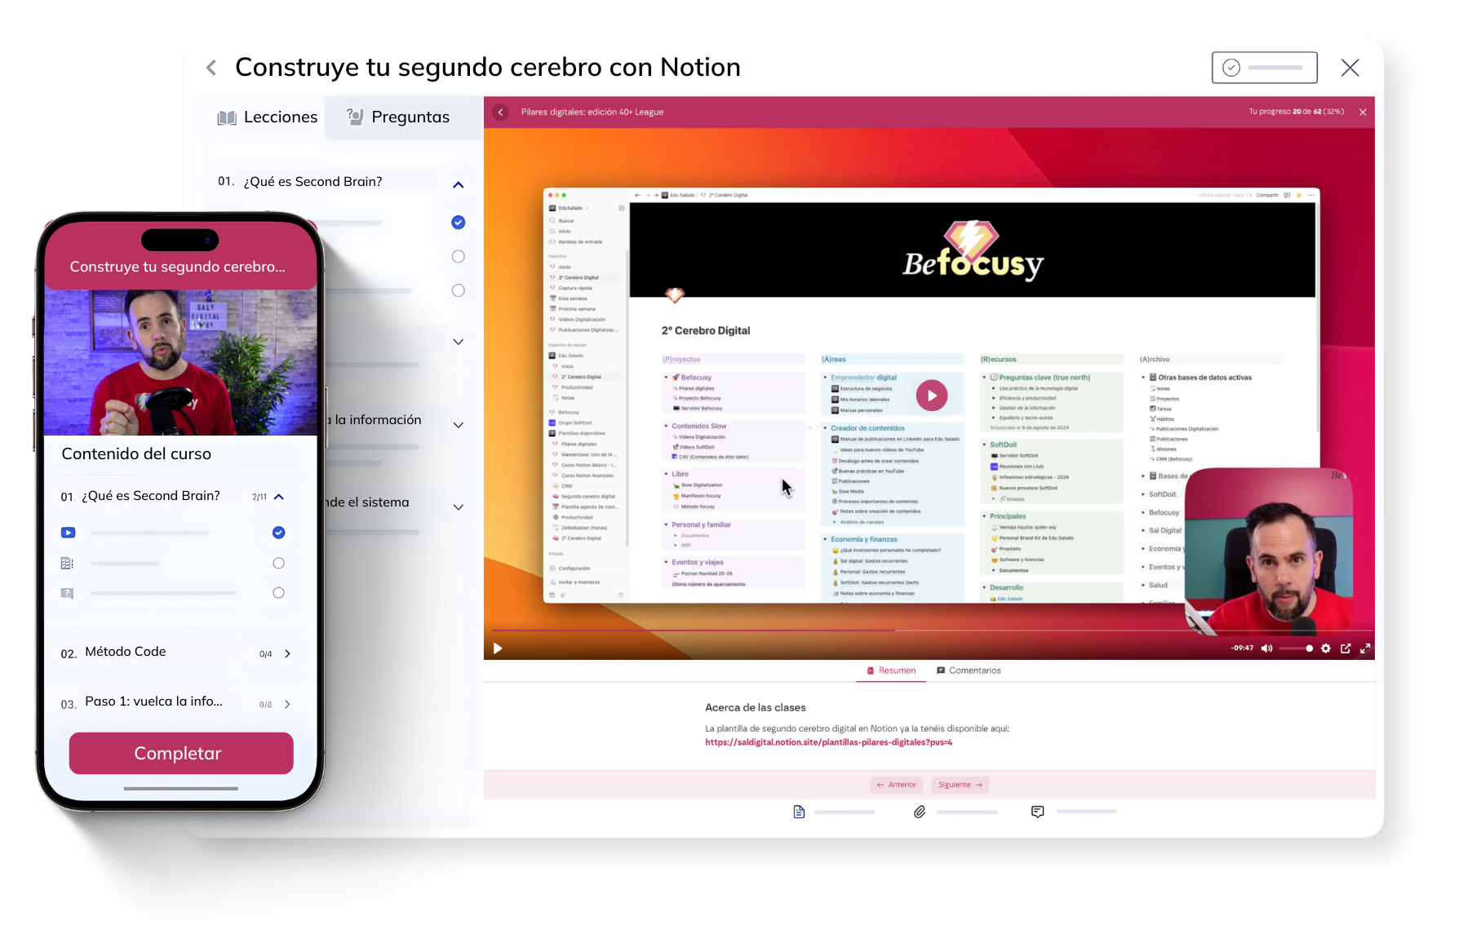Image resolution: width=1463 pixels, height=925 pixels.
Task: Click Completar button on the phone
Action: point(181,753)
